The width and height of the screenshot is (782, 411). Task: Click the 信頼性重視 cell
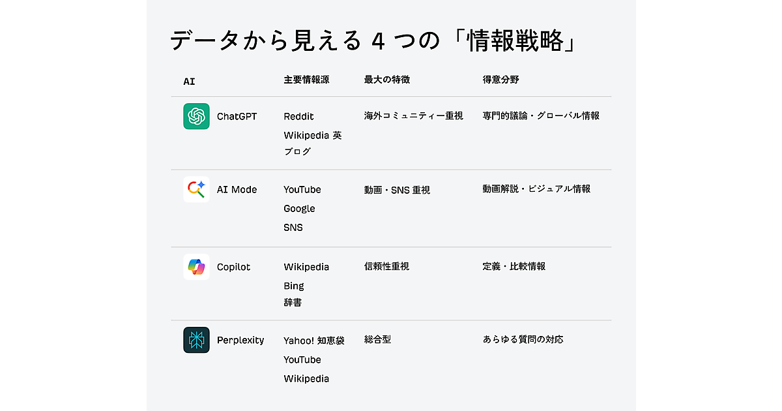[x=386, y=266]
